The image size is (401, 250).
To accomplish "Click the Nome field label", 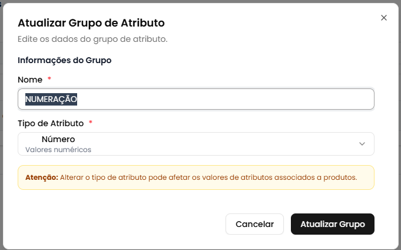I will 30,79.
